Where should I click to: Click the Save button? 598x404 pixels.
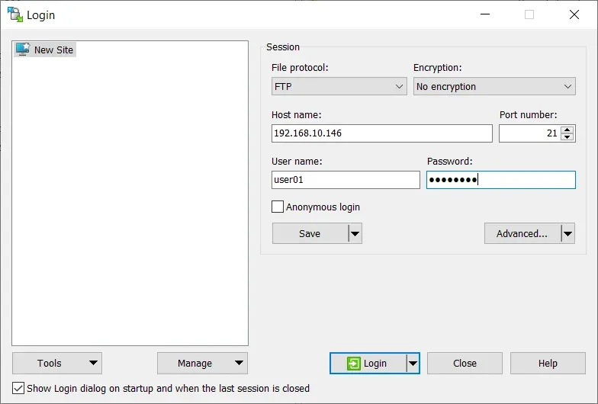(x=310, y=233)
